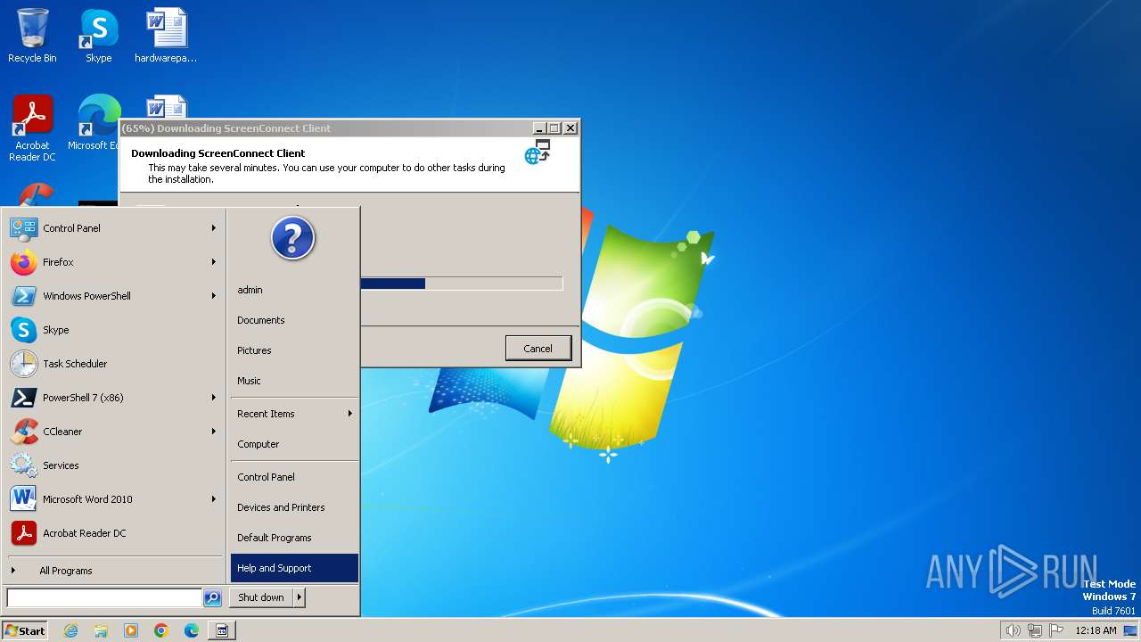Click the Control Panel icon in Start menu

click(x=24, y=228)
